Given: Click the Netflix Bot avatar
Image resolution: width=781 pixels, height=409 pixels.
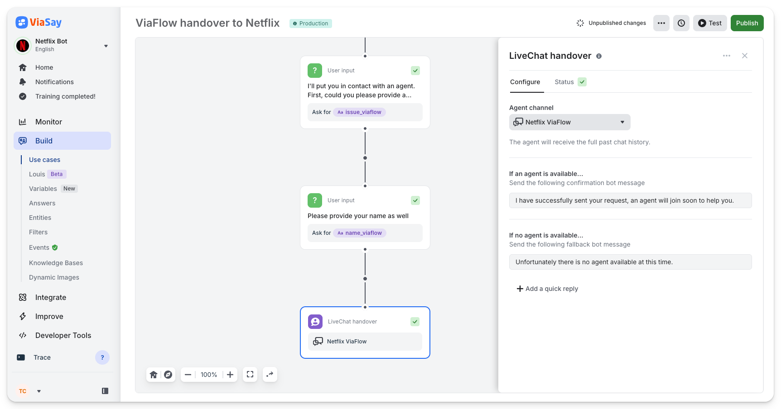Looking at the screenshot, I should (x=23, y=45).
